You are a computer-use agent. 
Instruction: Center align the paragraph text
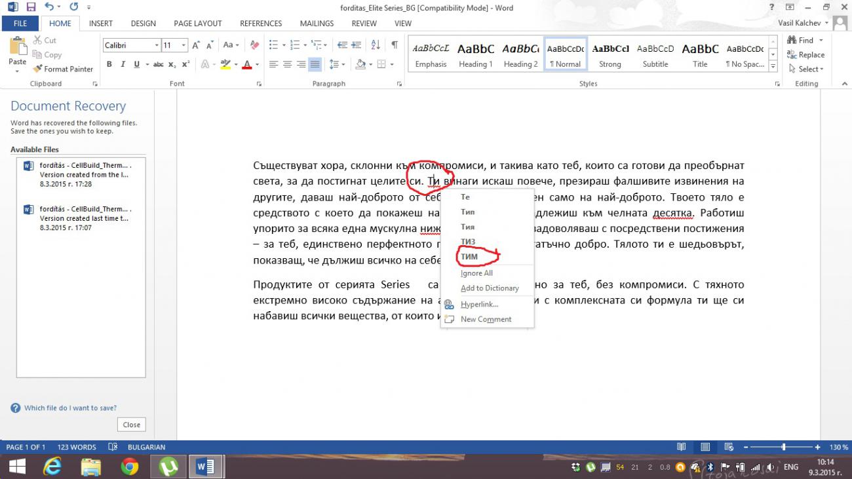click(287, 64)
